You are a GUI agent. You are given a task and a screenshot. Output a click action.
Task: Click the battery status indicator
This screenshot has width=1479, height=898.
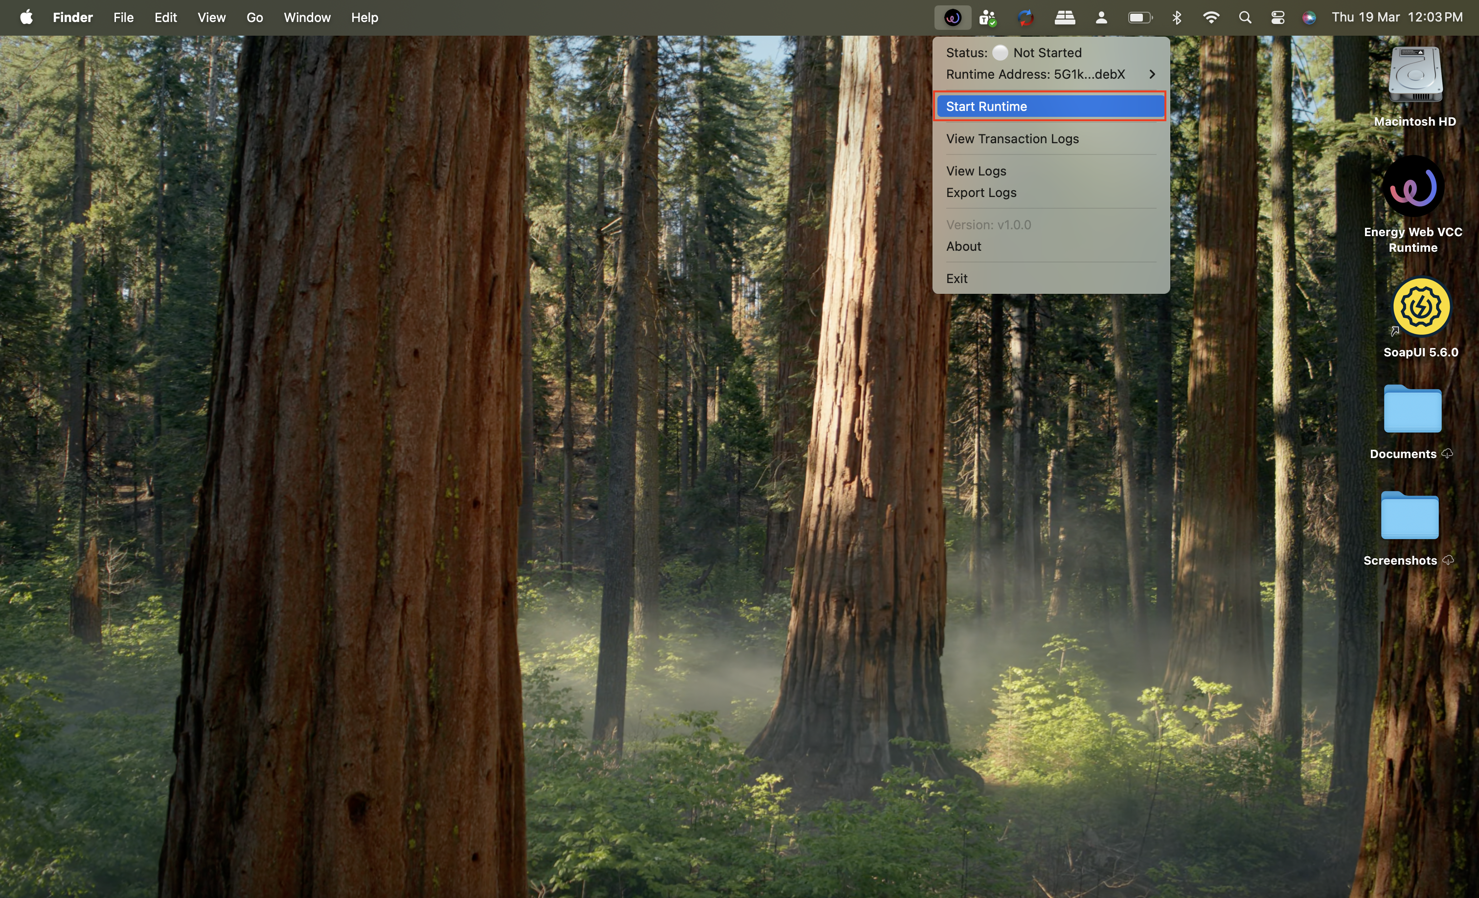(x=1139, y=18)
